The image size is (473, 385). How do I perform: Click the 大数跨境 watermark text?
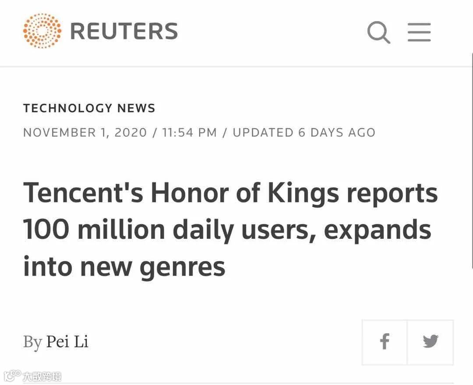42,376
